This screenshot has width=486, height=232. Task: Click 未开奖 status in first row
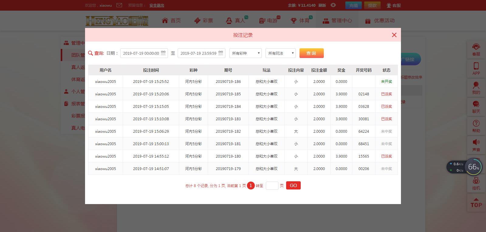point(386,82)
